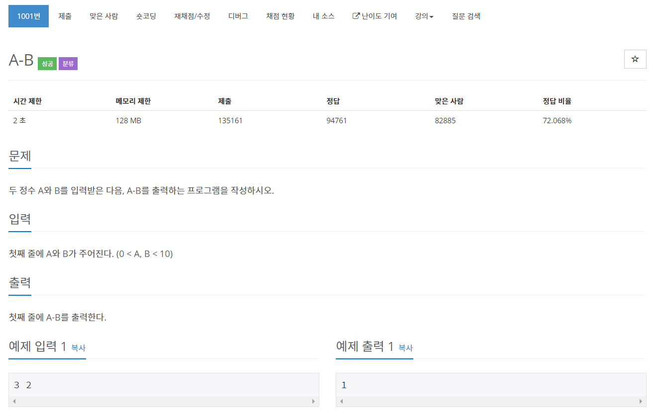View the 채점 현황 tab
663x417 pixels.
pos(280,16)
